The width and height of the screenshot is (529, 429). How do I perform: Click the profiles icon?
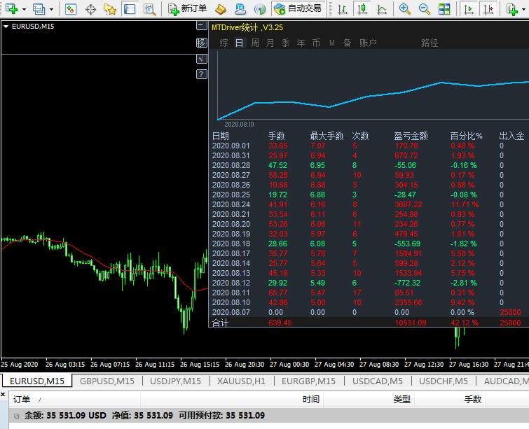39,9
